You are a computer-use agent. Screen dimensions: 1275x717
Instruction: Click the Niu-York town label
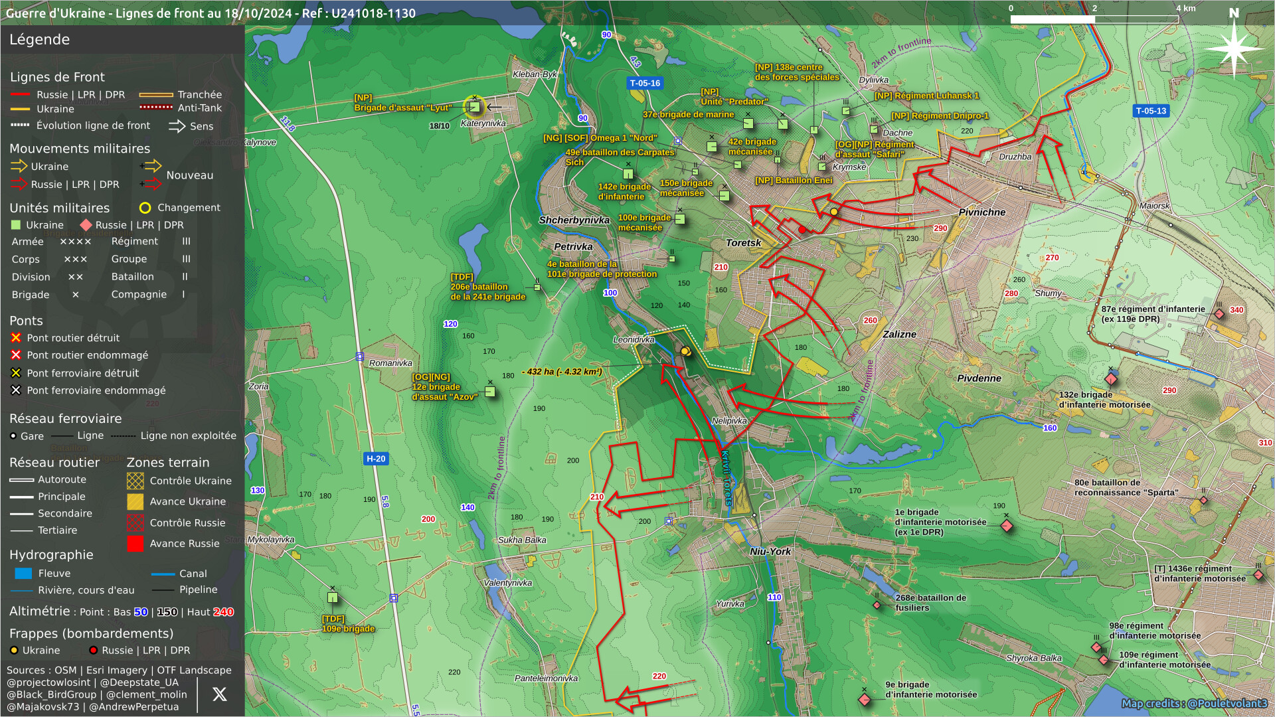pyautogui.click(x=770, y=552)
